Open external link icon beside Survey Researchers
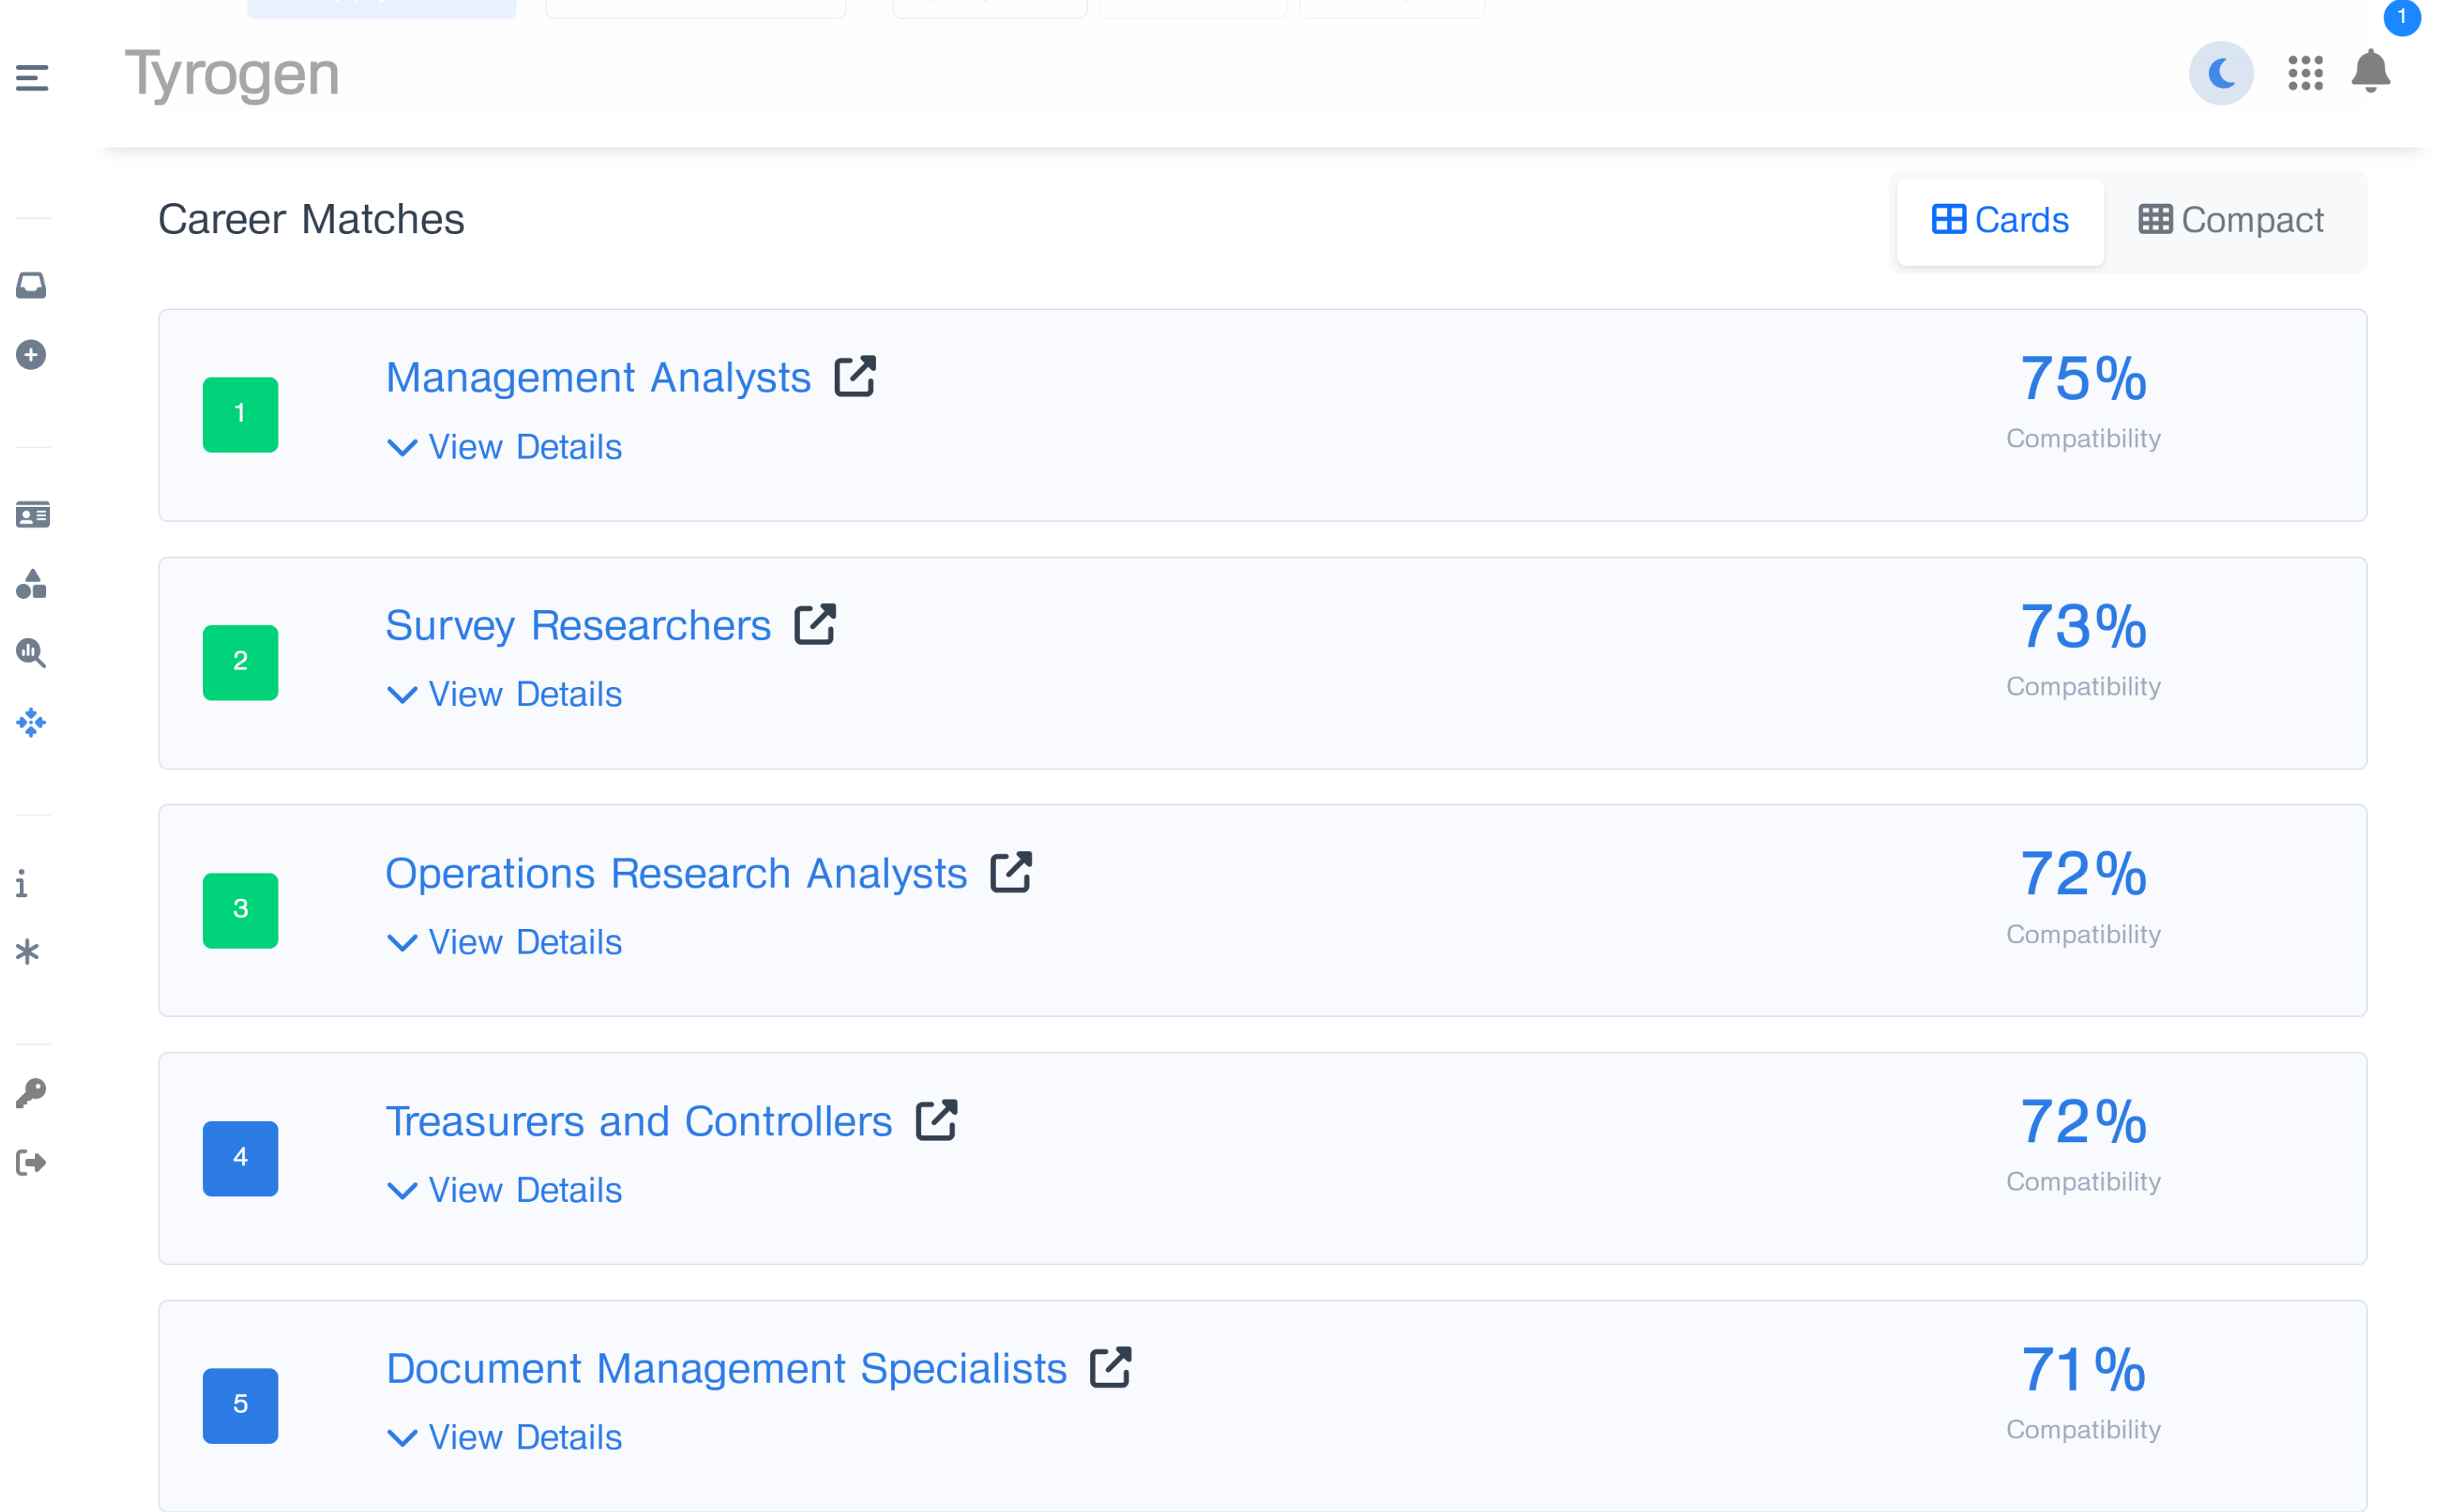2440x1512 pixels. click(815, 625)
